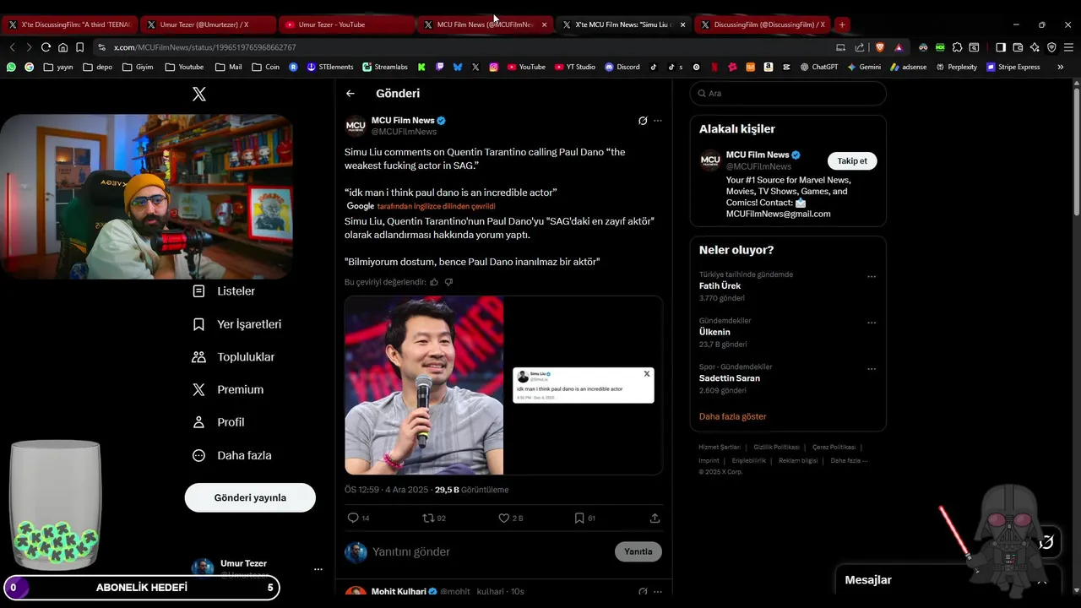Open Grok icon beside the post header
Image resolution: width=1081 pixels, height=608 pixels.
(643, 121)
